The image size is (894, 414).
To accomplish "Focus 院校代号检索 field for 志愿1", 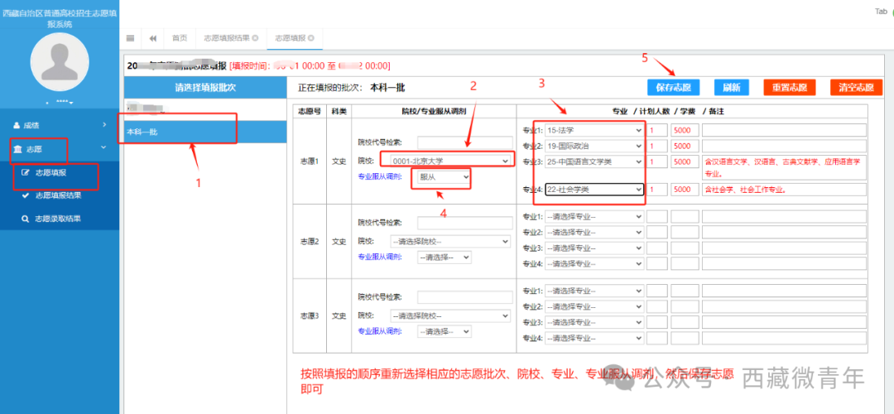I will pyautogui.click(x=464, y=142).
